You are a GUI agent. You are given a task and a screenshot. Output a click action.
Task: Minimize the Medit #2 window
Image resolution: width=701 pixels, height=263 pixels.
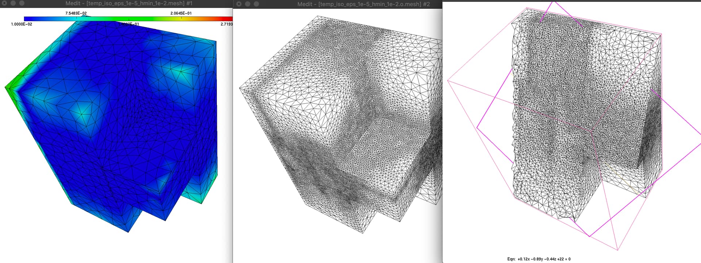[248, 4]
